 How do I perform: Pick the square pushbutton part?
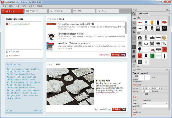152,44
